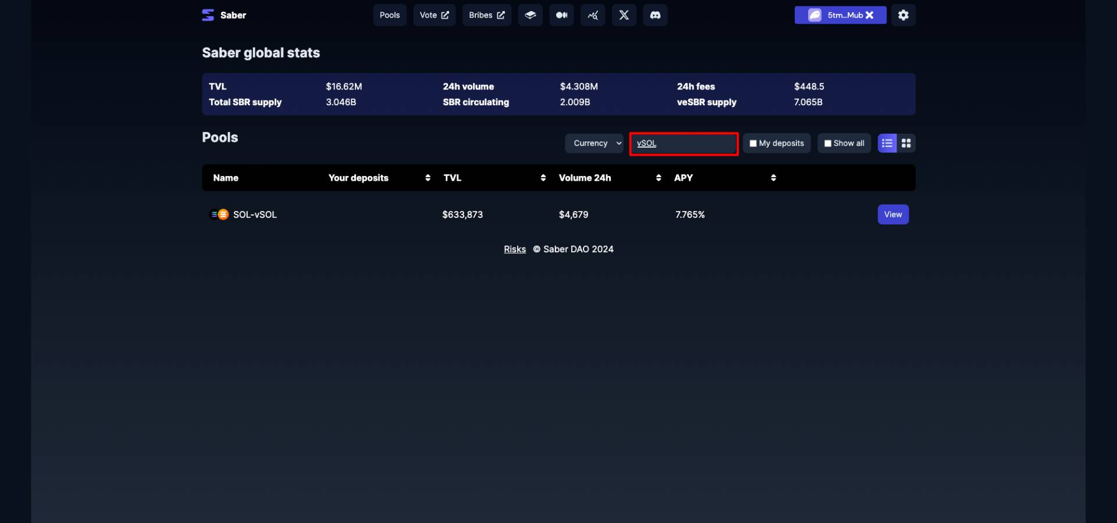This screenshot has width=1117, height=523.
Task: Open the Bribes external link
Action: pyautogui.click(x=487, y=15)
